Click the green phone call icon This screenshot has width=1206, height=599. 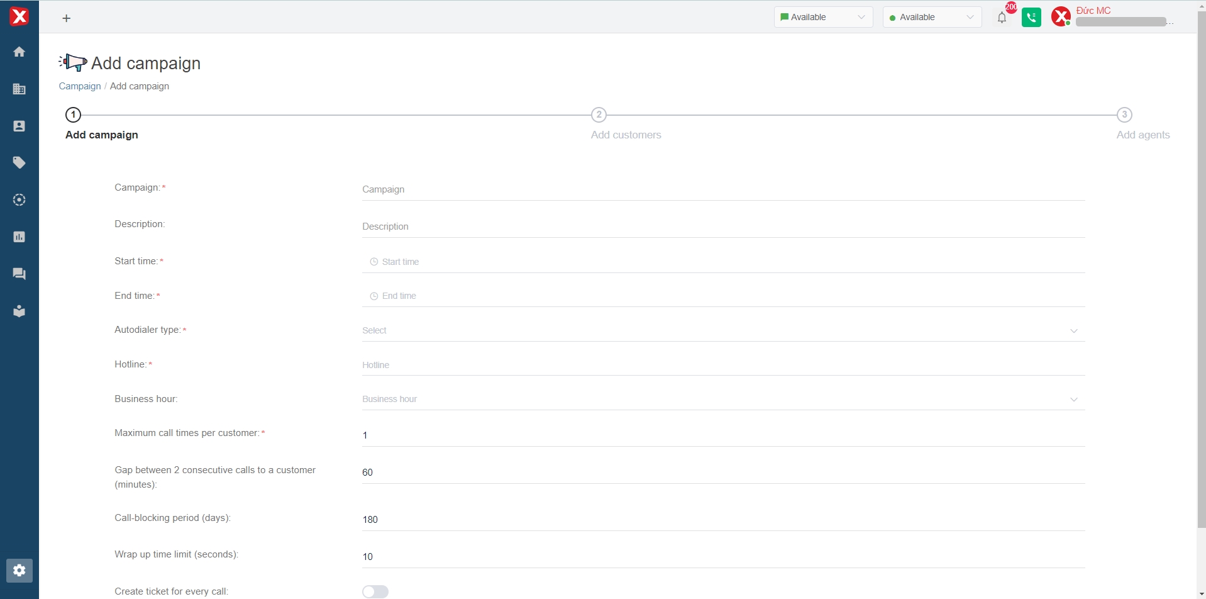(1031, 18)
